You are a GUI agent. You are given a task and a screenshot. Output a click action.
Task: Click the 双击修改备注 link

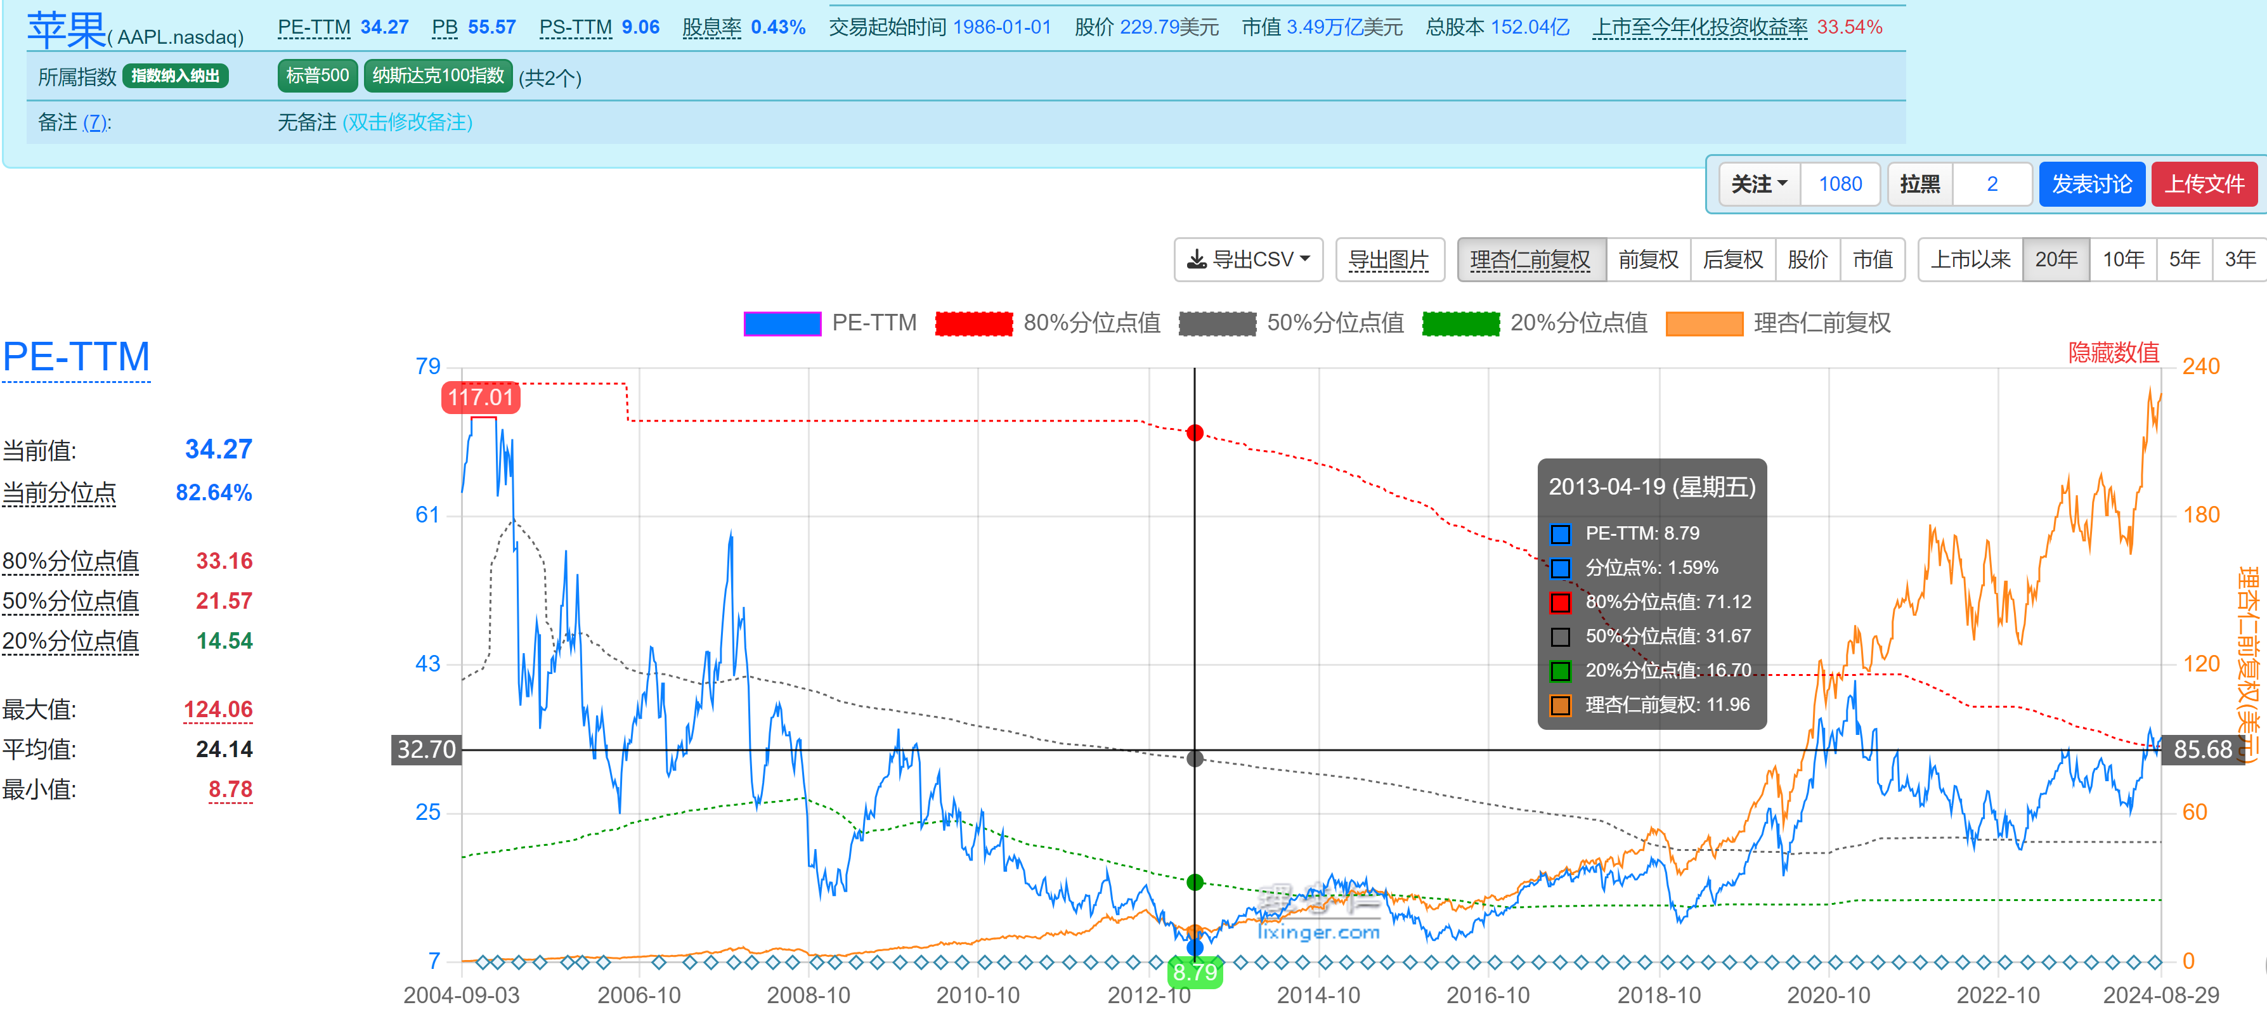coord(408,122)
